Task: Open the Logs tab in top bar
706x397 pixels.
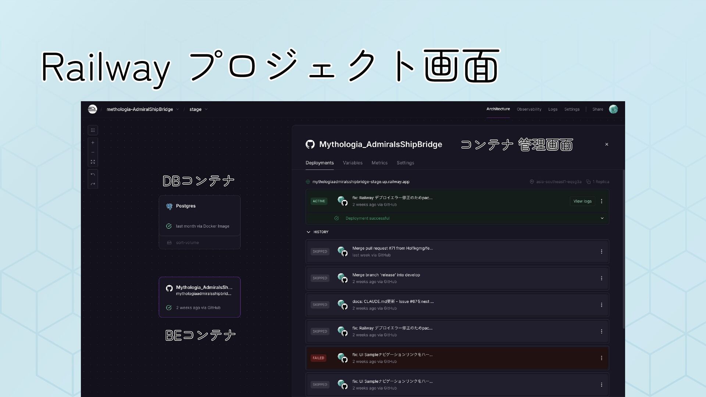Action: (x=553, y=109)
